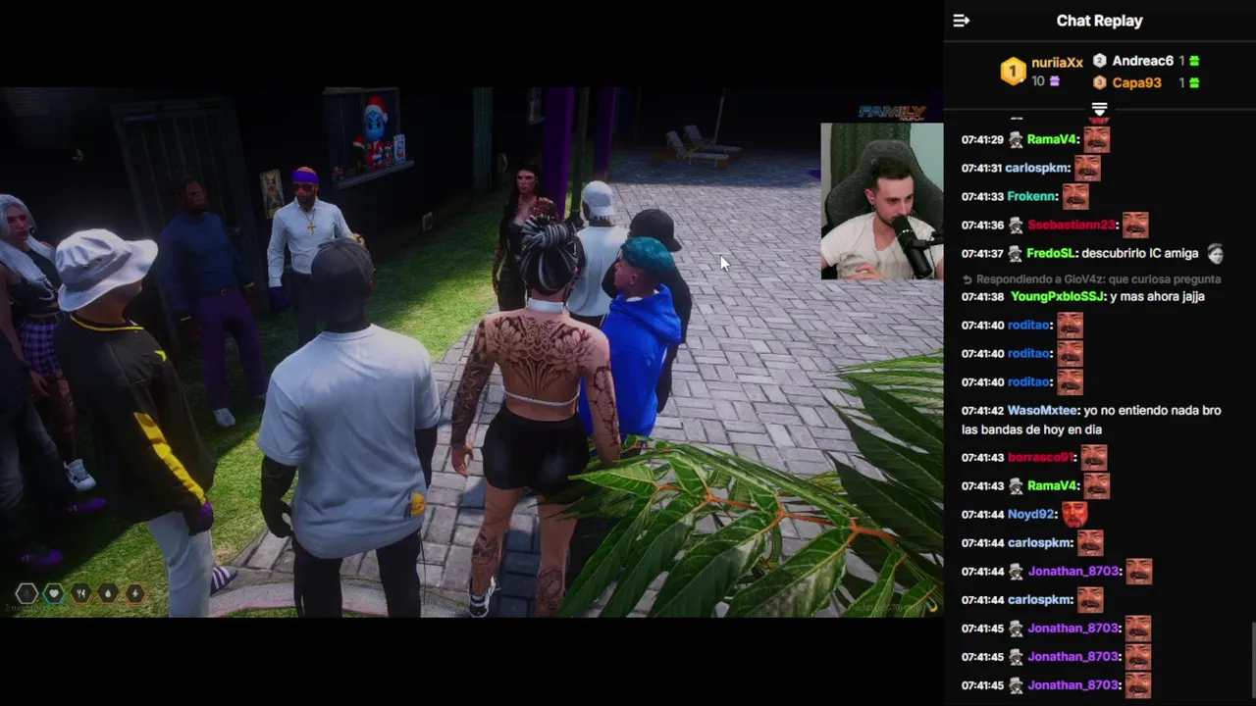The height and width of the screenshot is (706, 1256).
Task: Open top gifter nuriiaXx
Action: click(1057, 63)
